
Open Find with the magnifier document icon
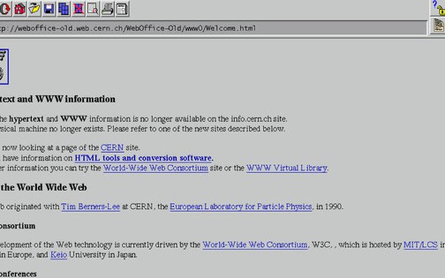pyautogui.click(x=92, y=9)
